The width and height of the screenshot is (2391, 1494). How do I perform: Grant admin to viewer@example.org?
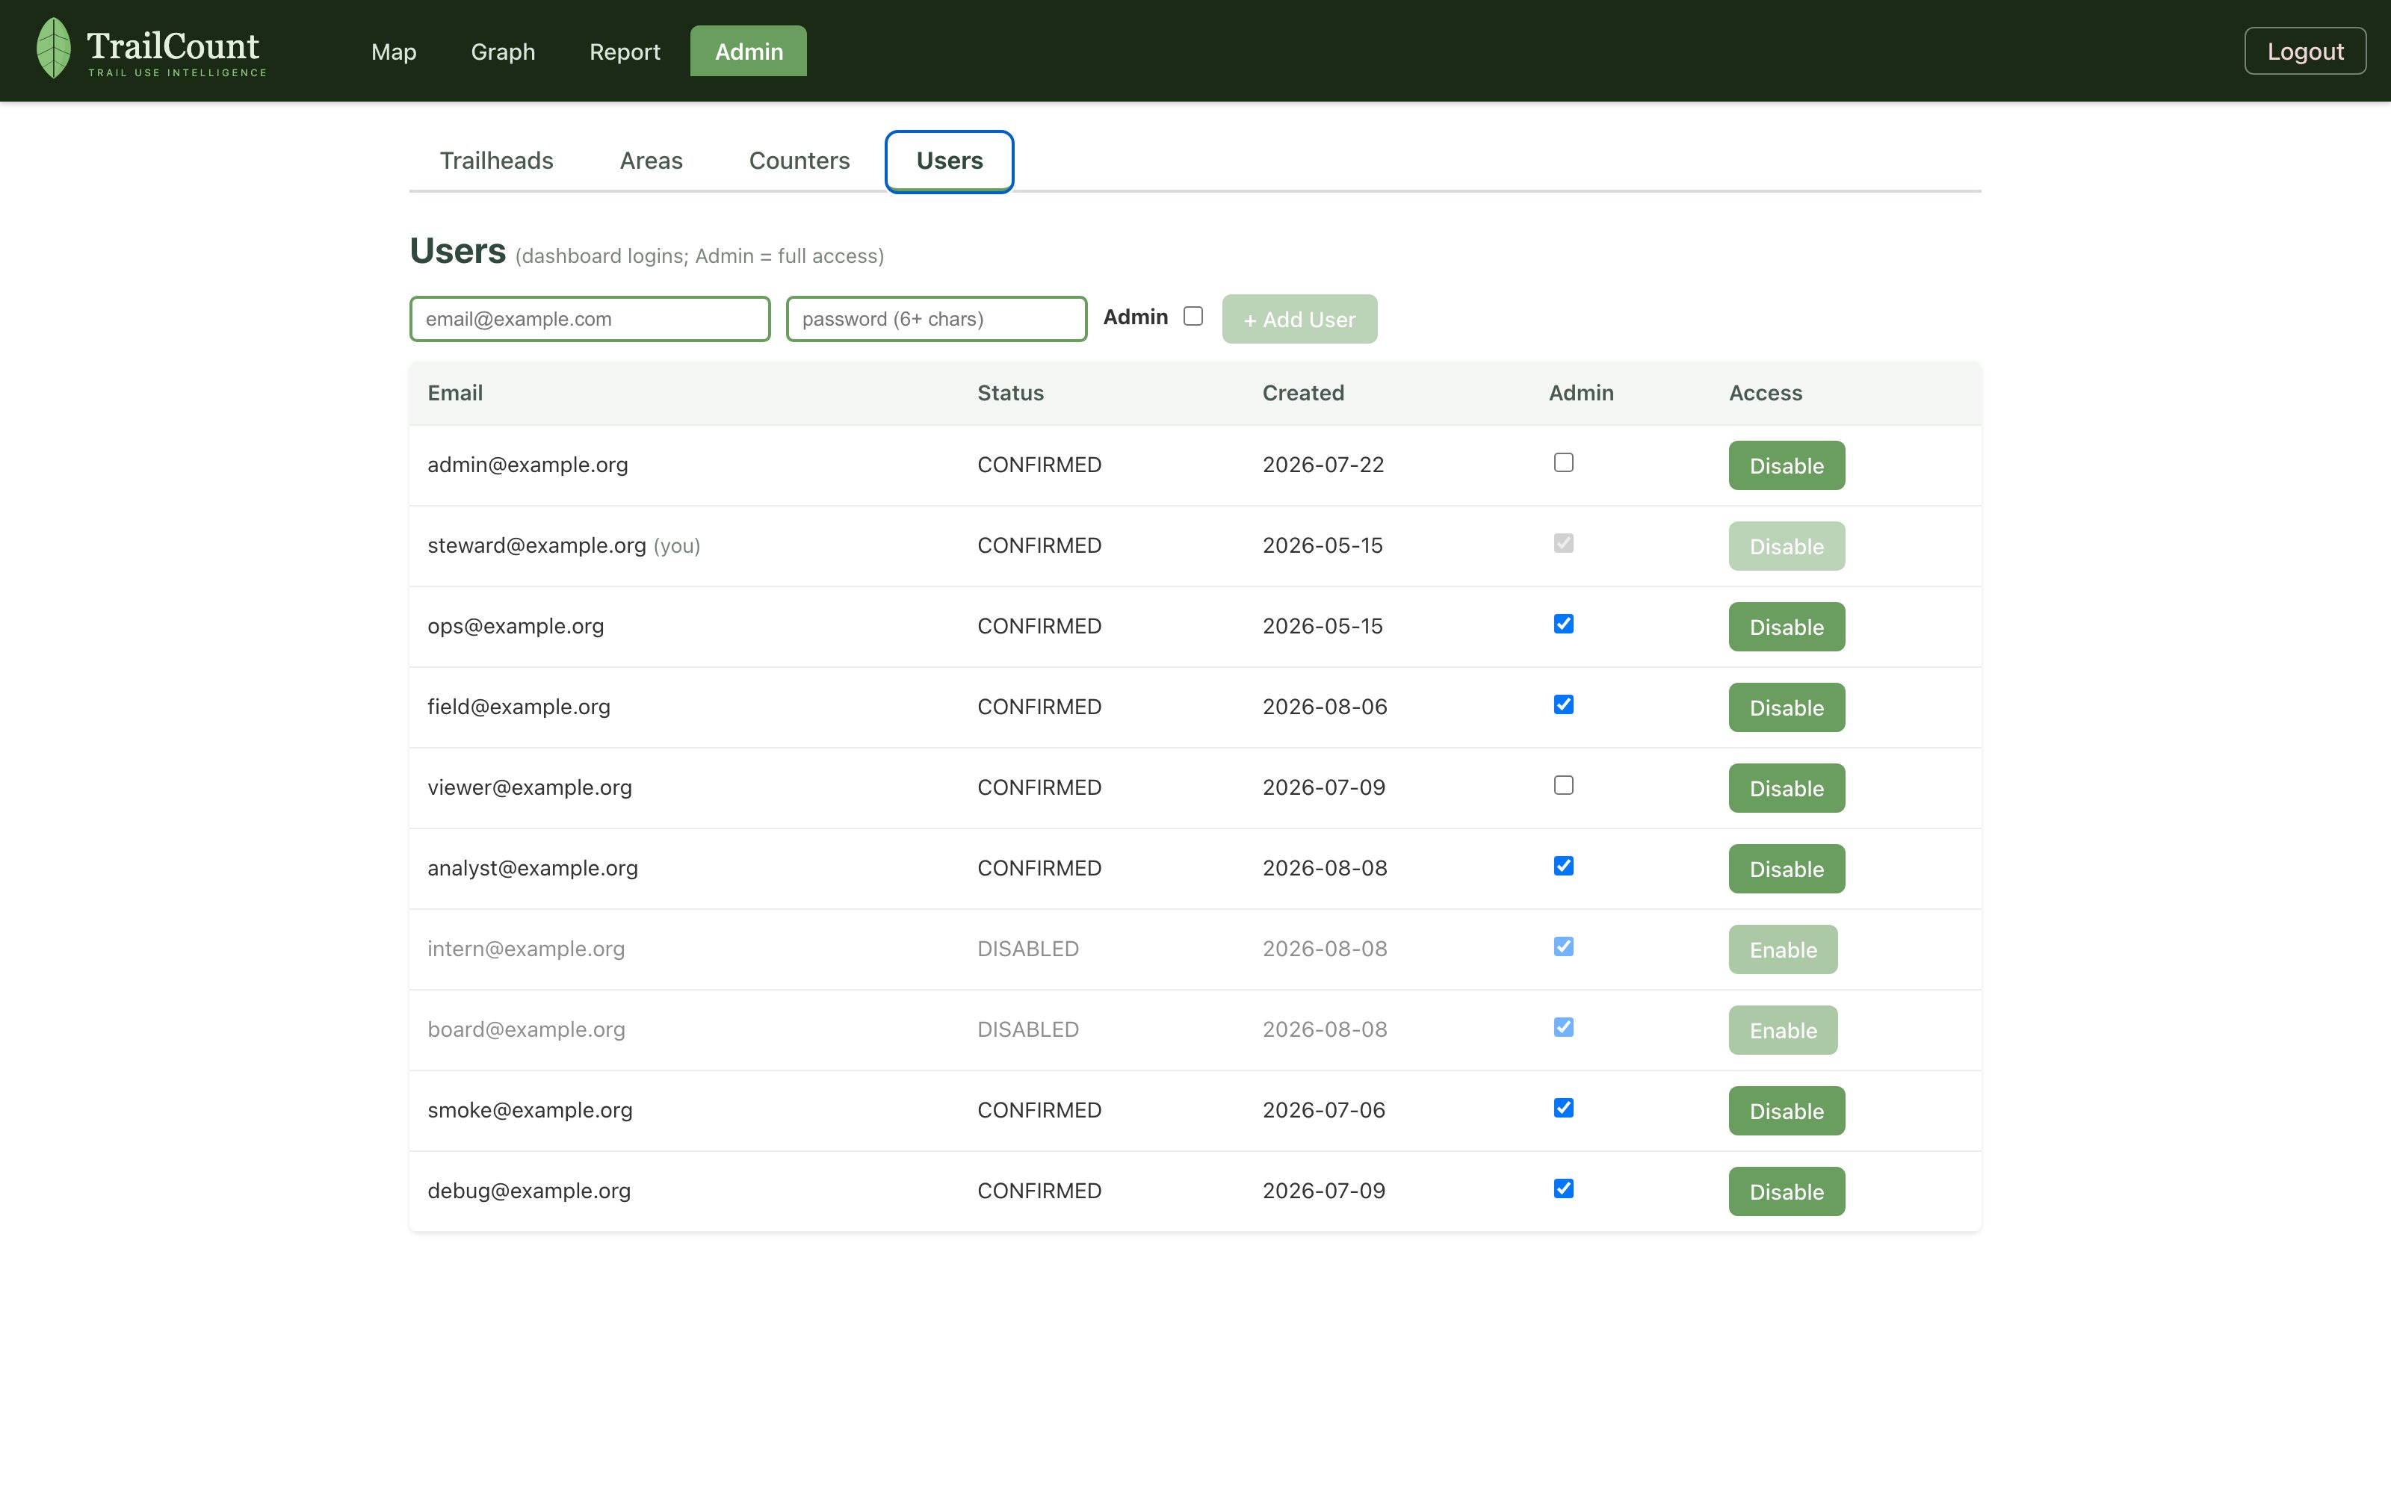click(x=1563, y=786)
